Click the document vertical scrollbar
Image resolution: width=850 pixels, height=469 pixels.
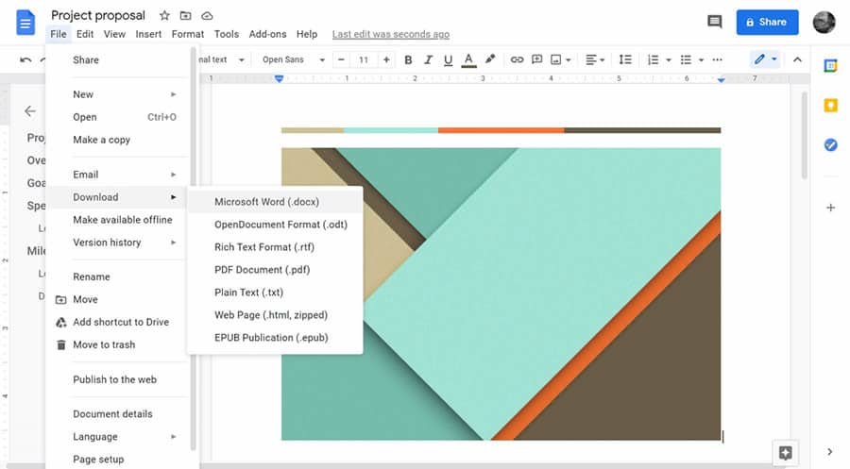[x=805, y=135]
